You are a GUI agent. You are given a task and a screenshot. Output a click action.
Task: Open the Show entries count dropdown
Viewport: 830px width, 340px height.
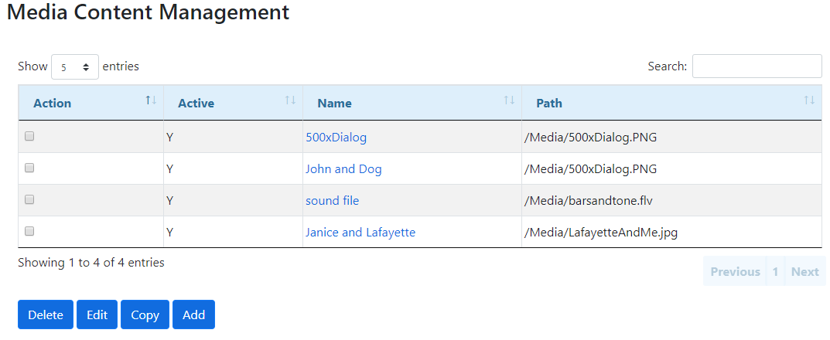coord(74,67)
